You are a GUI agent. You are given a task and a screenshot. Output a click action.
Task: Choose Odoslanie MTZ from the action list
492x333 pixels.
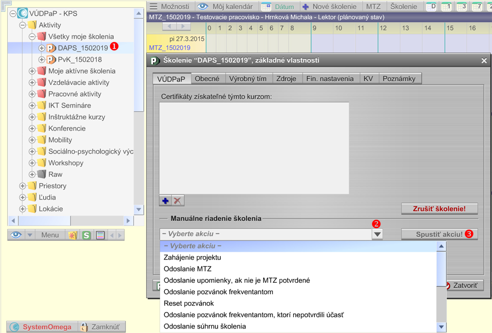(187, 269)
